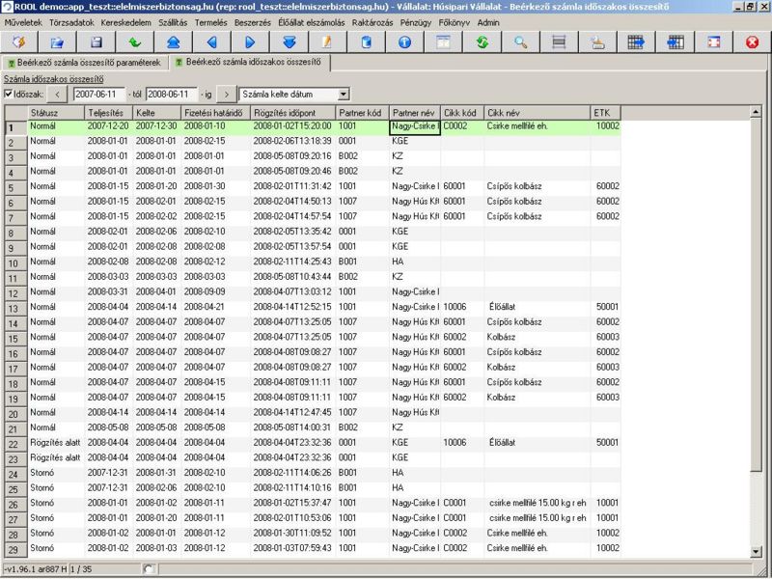Click the printer toolbar icon
Image resolution: width=772 pixels, height=579 pixels.
coord(597,42)
